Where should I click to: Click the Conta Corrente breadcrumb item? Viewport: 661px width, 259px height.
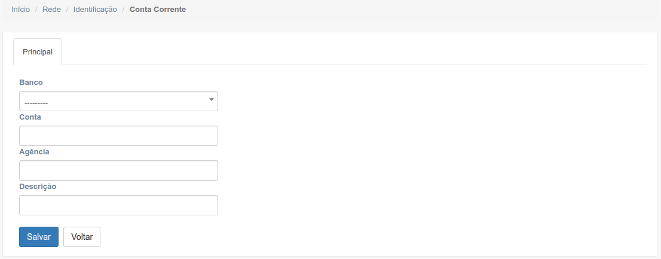(x=158, y=10)
